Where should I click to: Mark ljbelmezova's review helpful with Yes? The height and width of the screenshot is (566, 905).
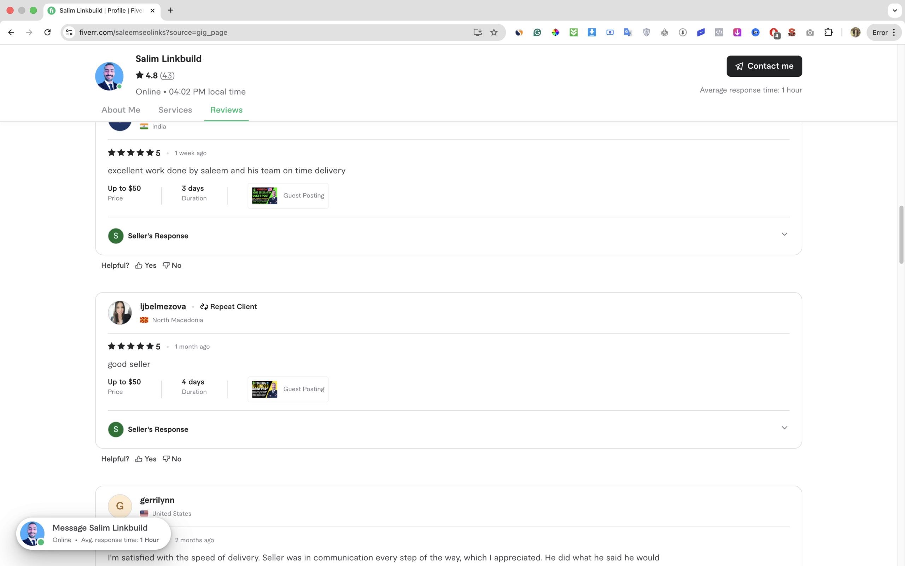click(146, 459)
